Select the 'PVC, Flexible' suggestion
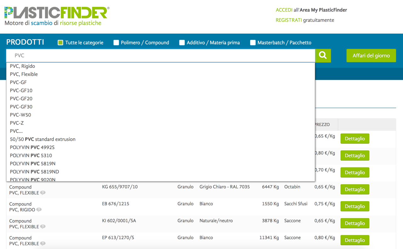403x249 pixels. tap(161, 74)
